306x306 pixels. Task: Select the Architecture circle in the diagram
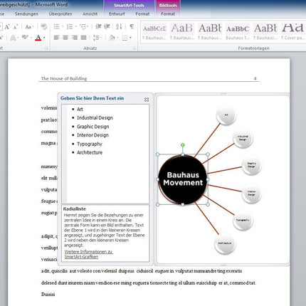pyautogui.click(x=225, y=243)
